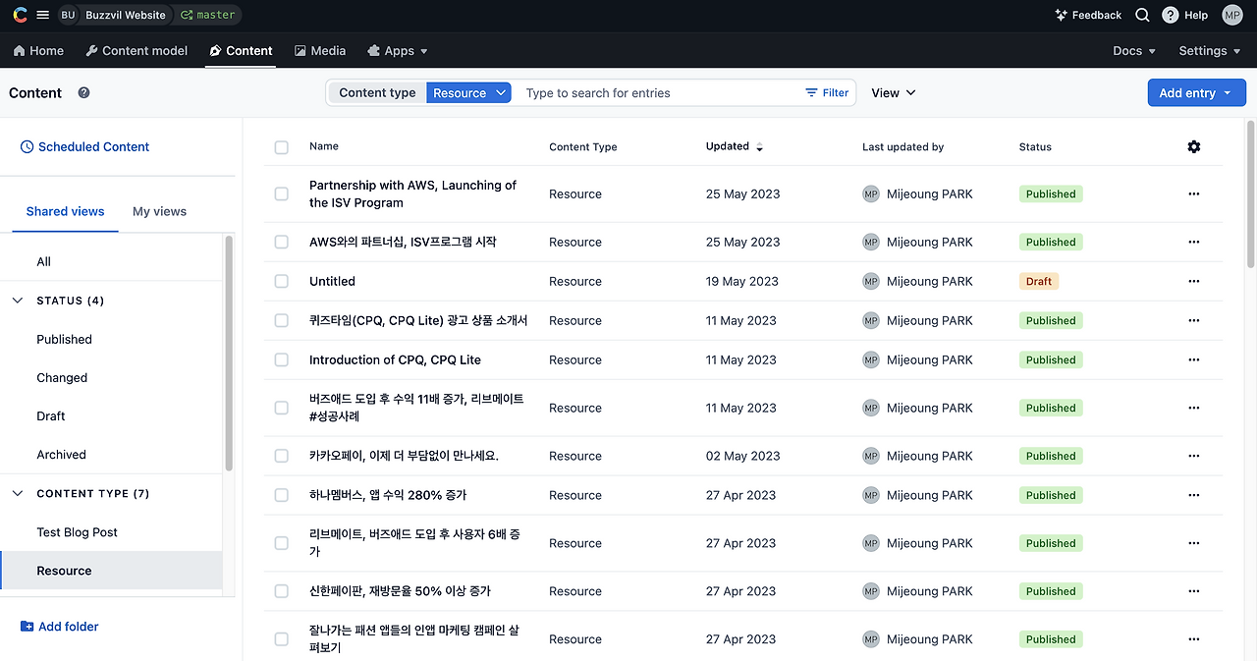
Task: Collapse the STATUS filter section
Action: point(17,301)
